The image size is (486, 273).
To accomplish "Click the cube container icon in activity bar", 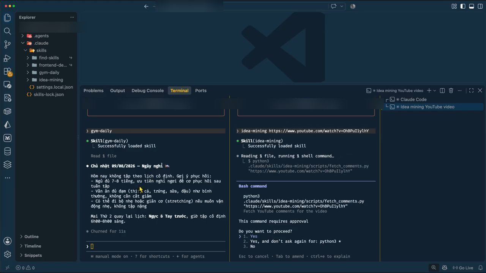I will 7,111.
